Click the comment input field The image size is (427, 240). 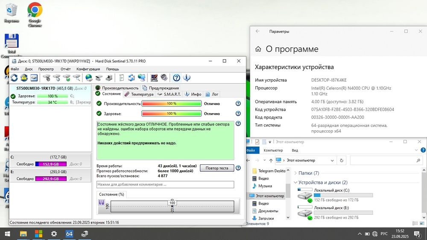[x=165, y=184]
